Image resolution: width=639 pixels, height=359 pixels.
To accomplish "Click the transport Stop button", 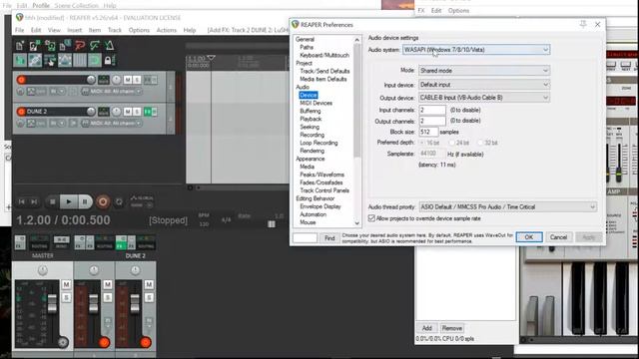I will (x=52, y=201).
